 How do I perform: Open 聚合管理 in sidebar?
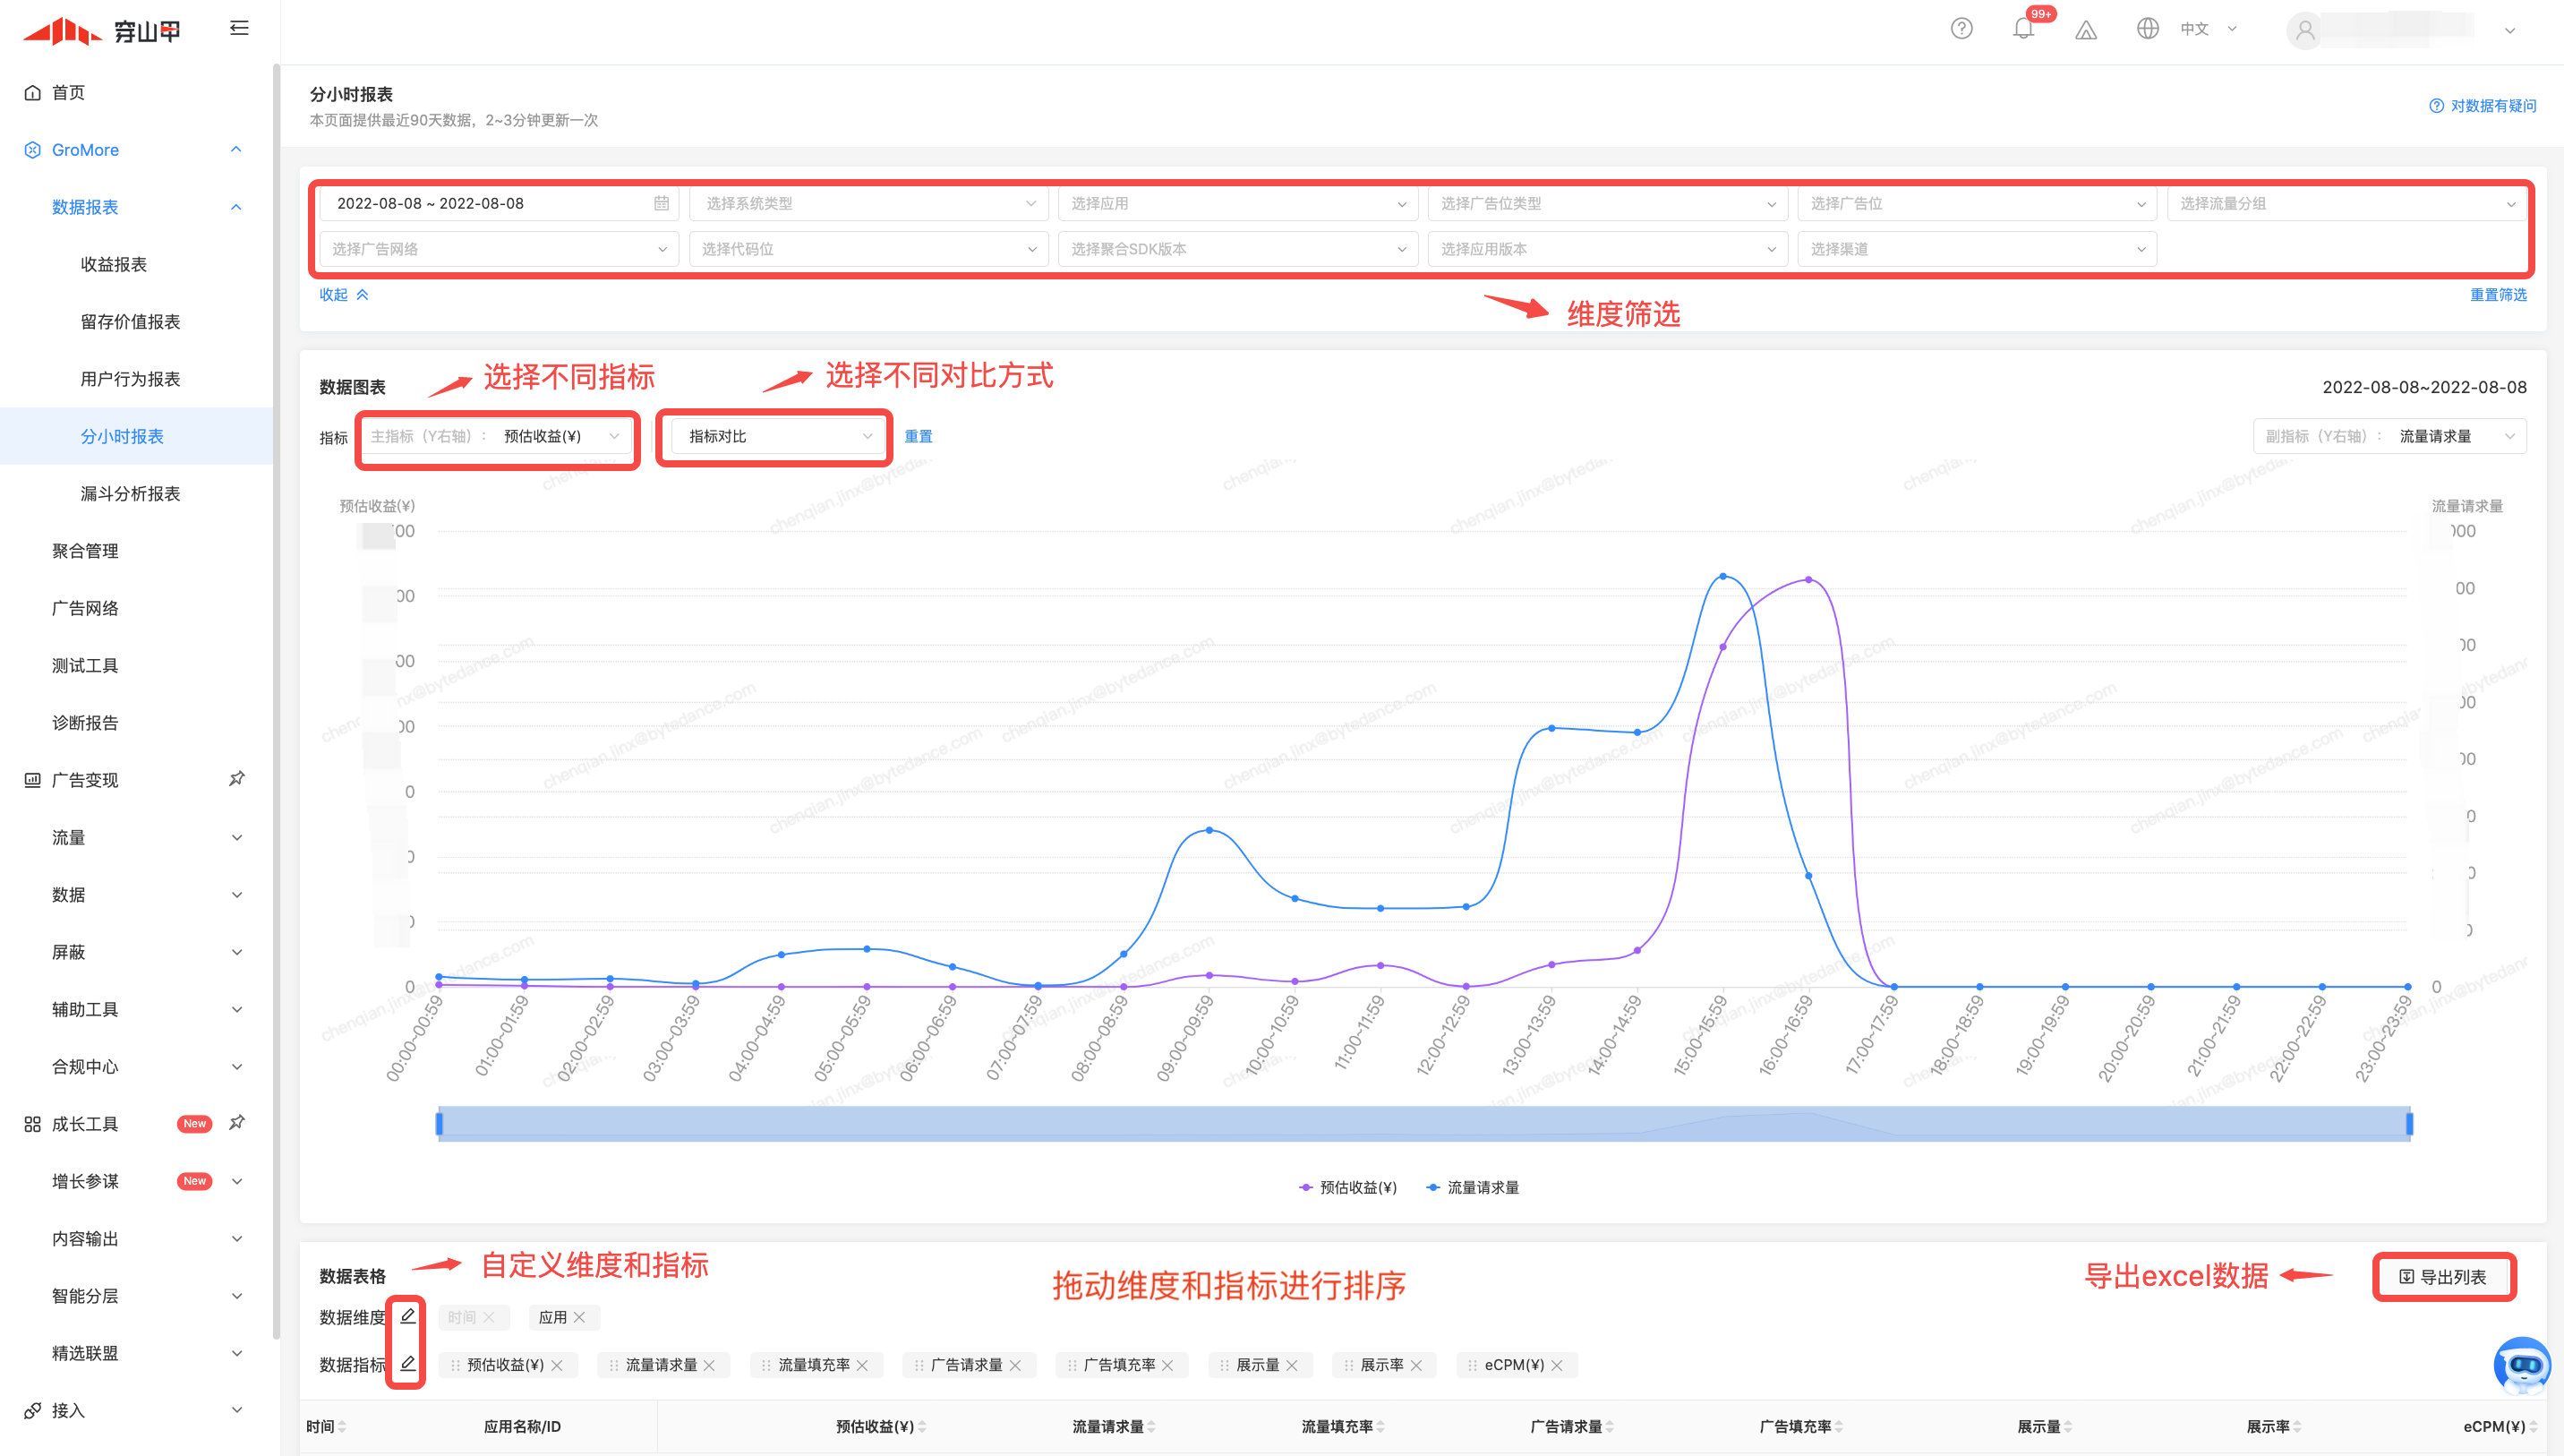pyautogui.click(x=85, y=551)
